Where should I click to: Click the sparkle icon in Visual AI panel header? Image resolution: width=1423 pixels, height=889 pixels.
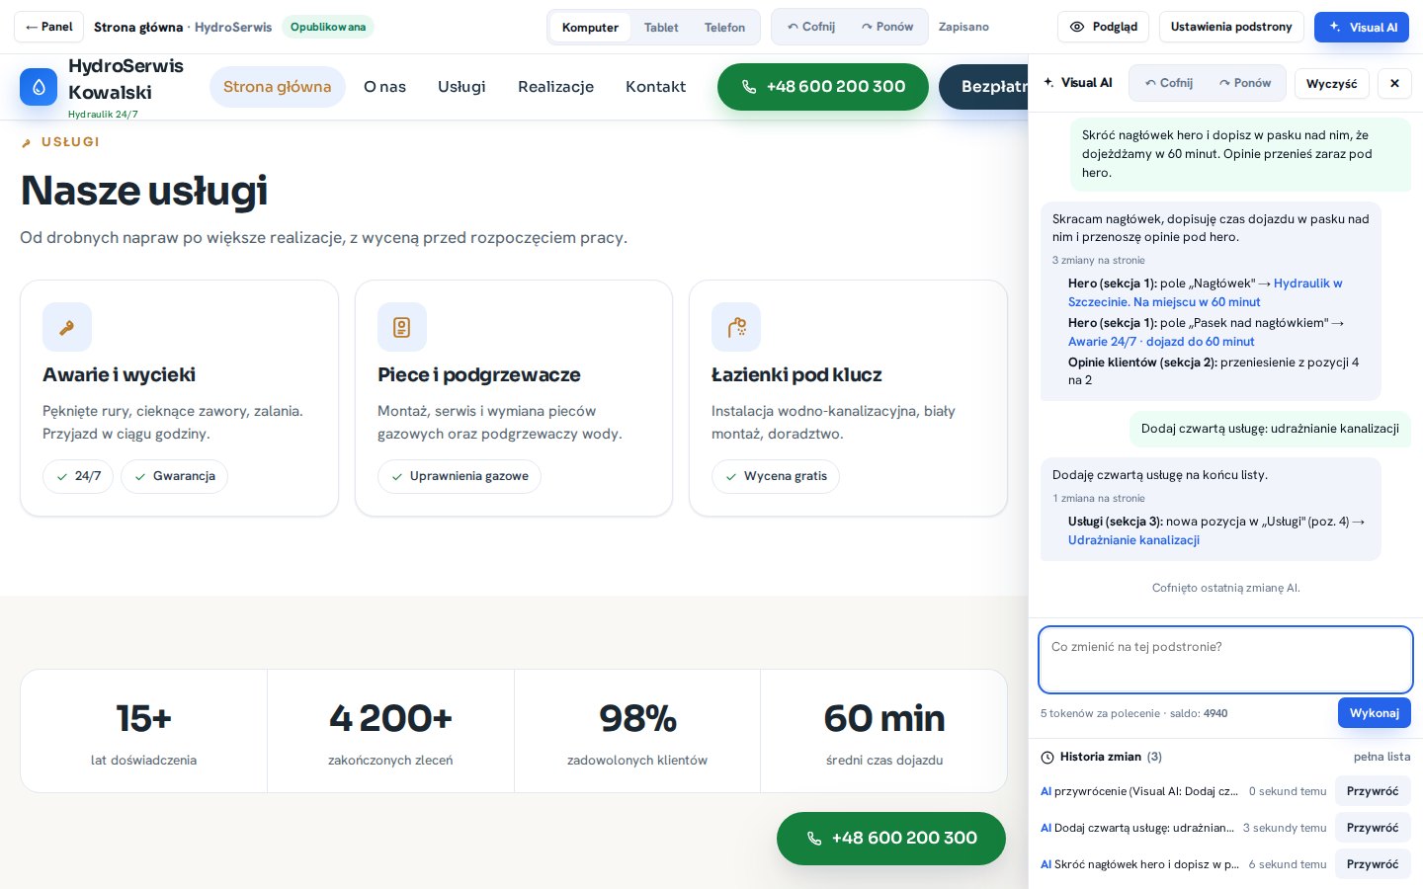click(1048, 83)
